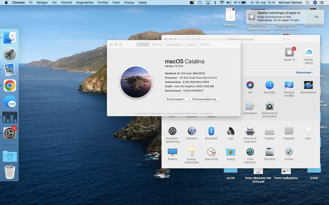Open Apple-id pane in System Preferences

pyautogui.click(x=289, y=54)
